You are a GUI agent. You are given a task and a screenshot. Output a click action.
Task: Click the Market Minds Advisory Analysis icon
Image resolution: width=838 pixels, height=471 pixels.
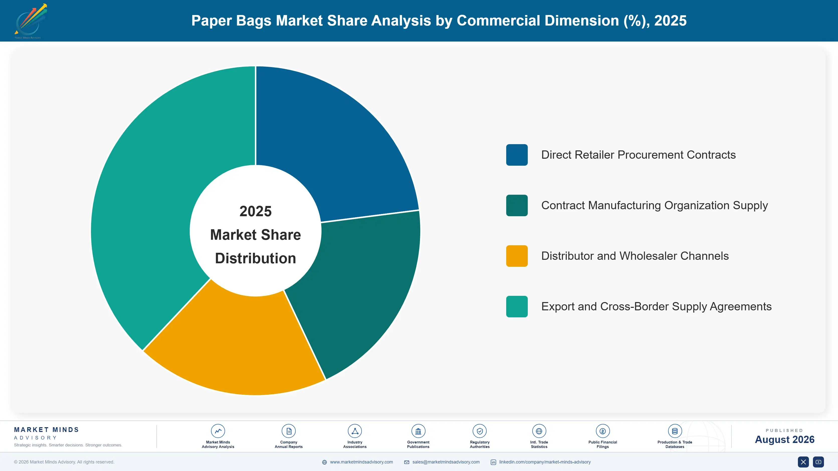[218, 431]
